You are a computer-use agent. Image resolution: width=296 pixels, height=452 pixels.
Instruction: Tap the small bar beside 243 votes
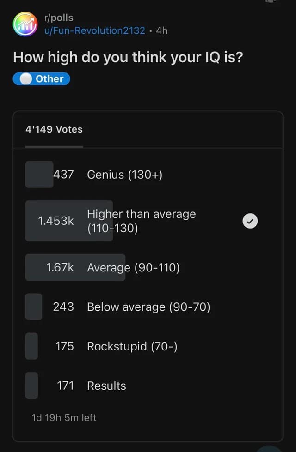point(34,307)
